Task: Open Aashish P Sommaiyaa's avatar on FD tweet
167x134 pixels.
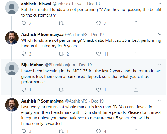Action: (12, 105)
